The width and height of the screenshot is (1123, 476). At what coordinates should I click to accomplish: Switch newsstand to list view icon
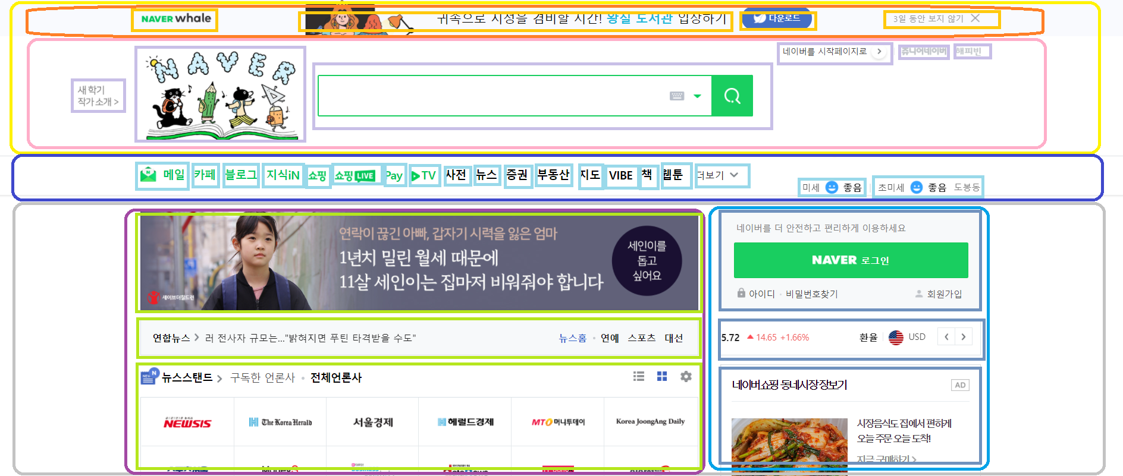639,376
